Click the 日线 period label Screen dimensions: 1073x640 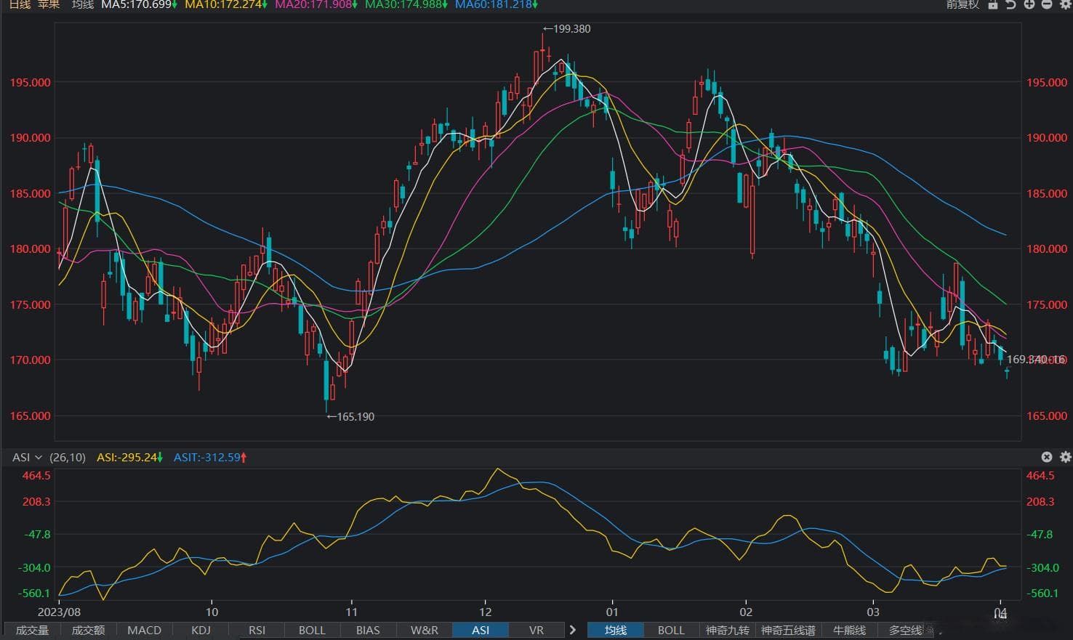tap(20, 4)
